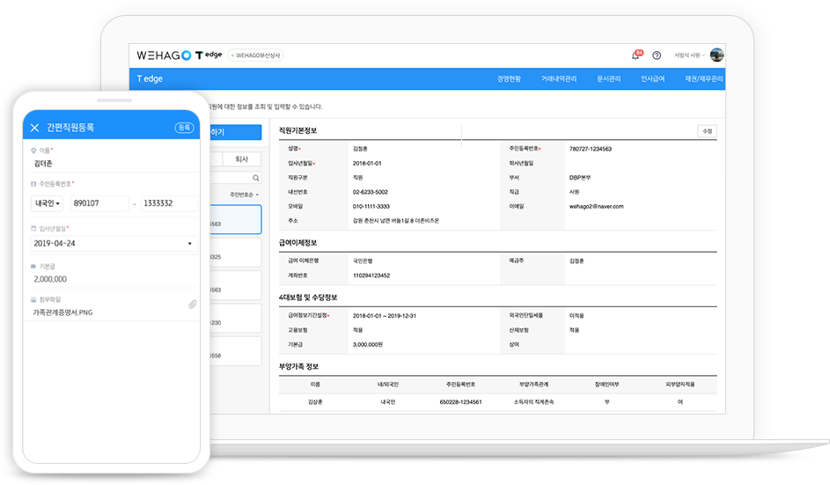Click the magnifier search icon in employee list

[x=256, y=178]
